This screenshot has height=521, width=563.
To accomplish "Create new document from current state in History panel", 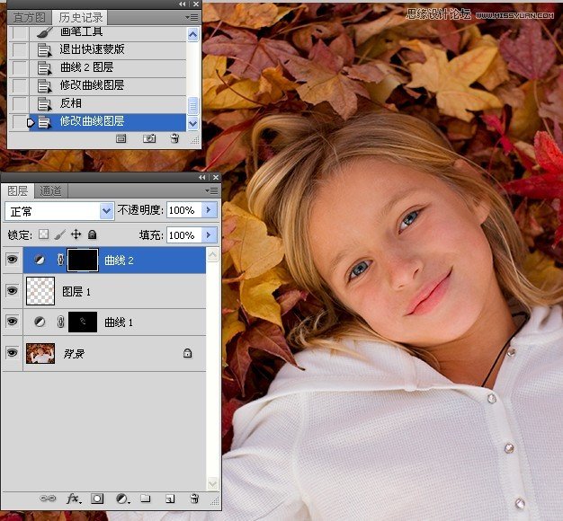I will pyautogui.click(x=121, y=138).
